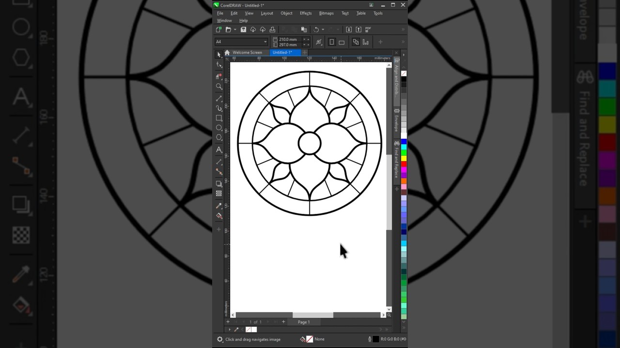Select the Interactive Fill tool
This screenshot has height=348, width=620.
(x=219, y=216)
